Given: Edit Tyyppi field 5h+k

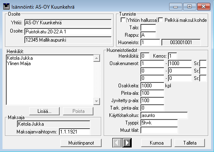Looking at the screenshot, I should tap(159, 123).
